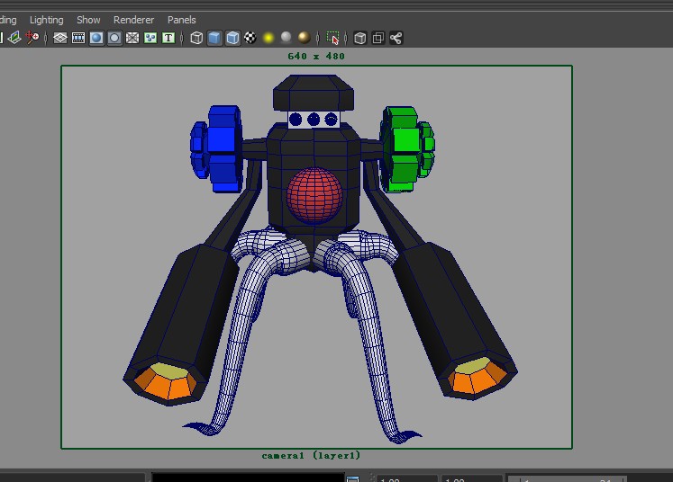The width and height of the screenshot is (673, 482).
Task: Click the Image Plane icon
Action: (14, 38)
